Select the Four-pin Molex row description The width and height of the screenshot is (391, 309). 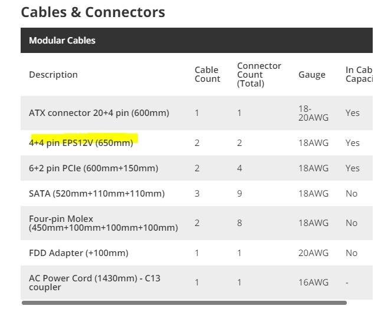tap(103, 223)
